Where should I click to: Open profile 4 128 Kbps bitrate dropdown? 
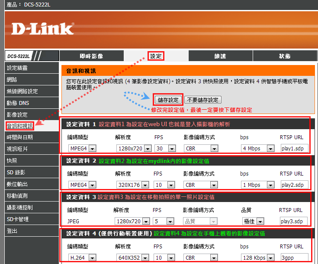coord(257,258)
